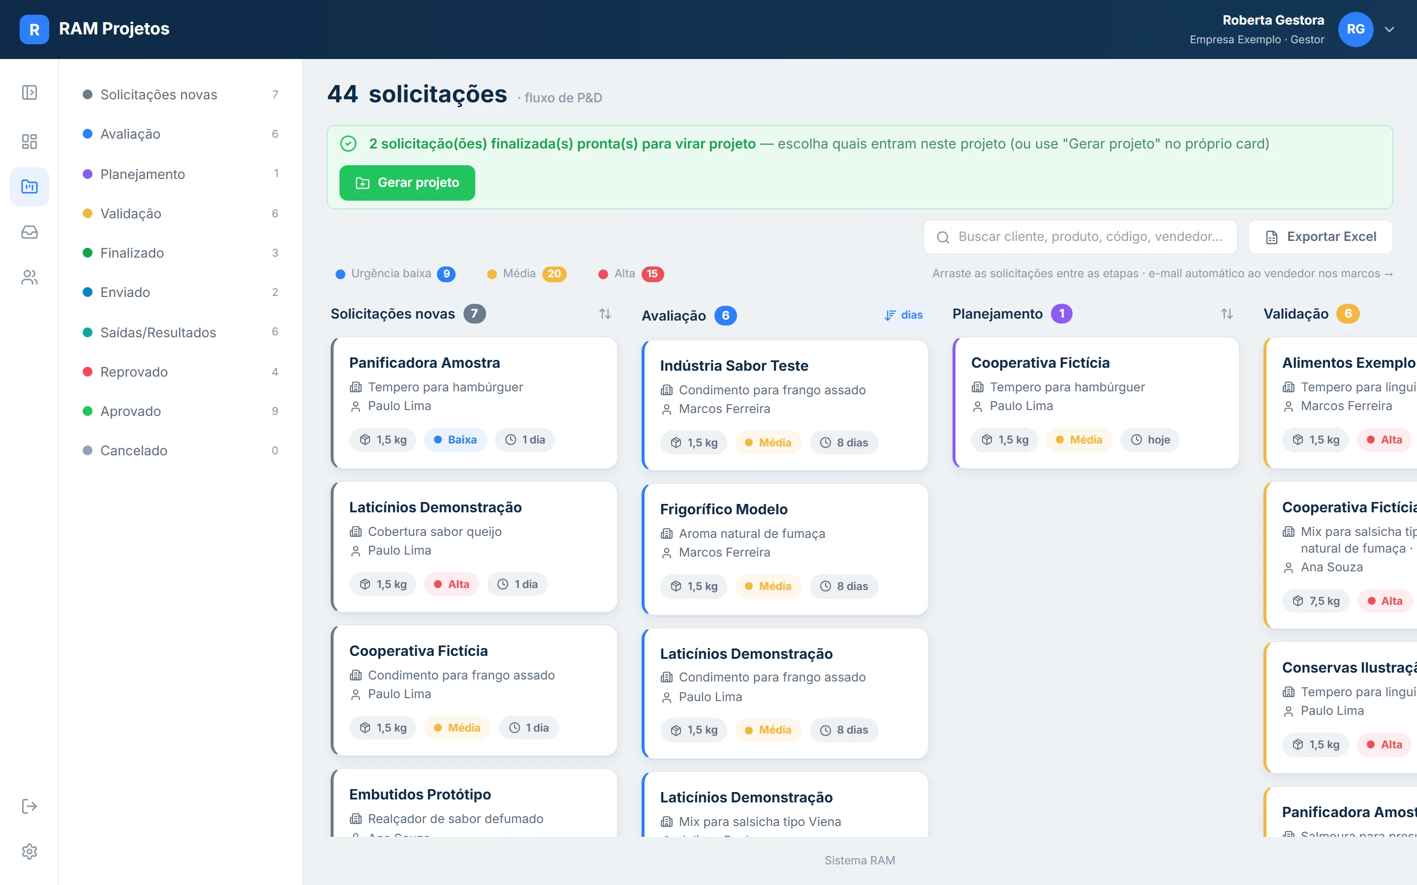Open the settings gear icon

(x=30, y=851)
